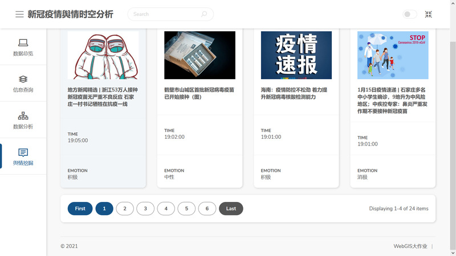Screen dimensions: 456x256
Task: Toggle the dark mode switch
Action: pos(410,14)
